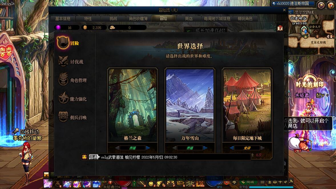
Task: Open the 佣兵召唤 treasure chest icon
Action: [63, 116]
